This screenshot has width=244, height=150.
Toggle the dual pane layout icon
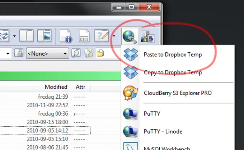[x=26, y=36]
